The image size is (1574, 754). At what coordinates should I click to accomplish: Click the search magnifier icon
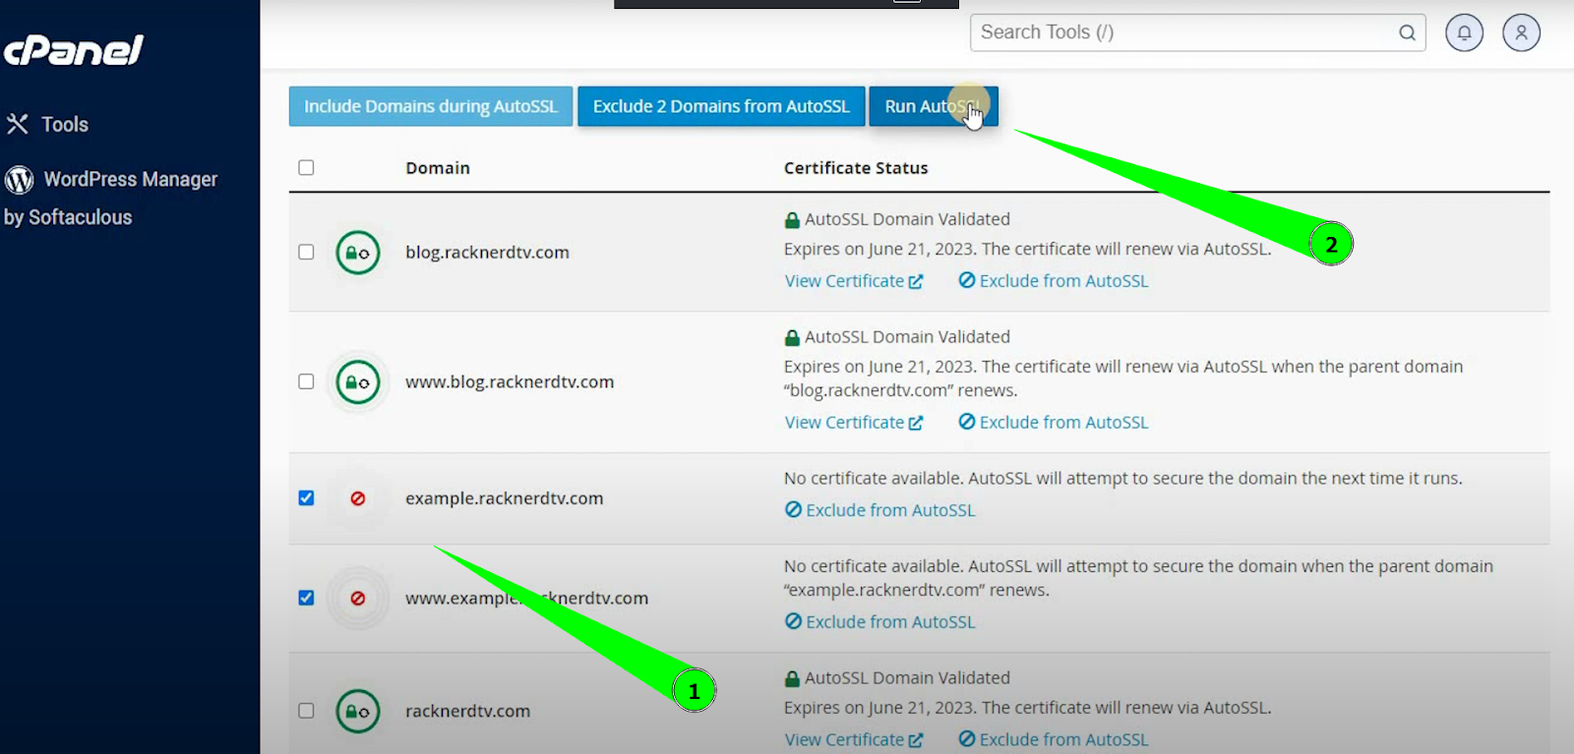(1407, 32)
